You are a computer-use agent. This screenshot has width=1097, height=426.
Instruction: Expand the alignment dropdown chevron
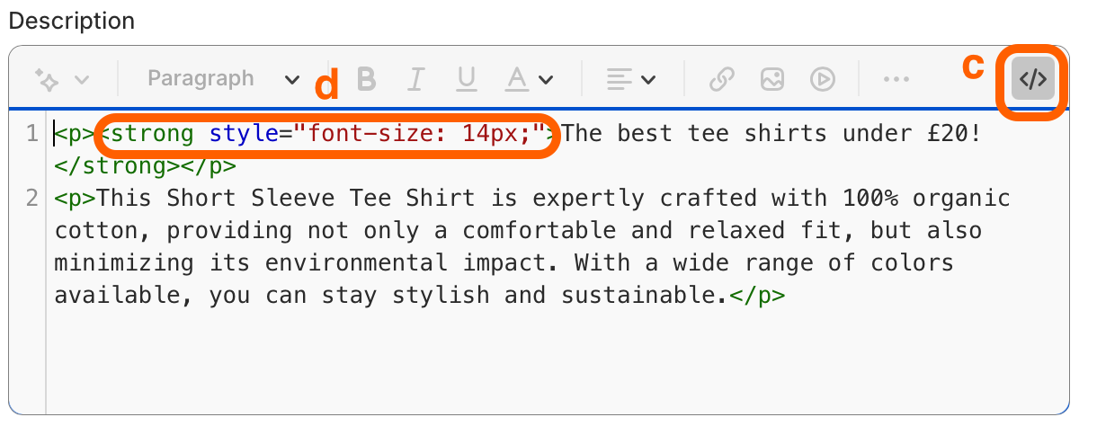[x=647, y=80]
